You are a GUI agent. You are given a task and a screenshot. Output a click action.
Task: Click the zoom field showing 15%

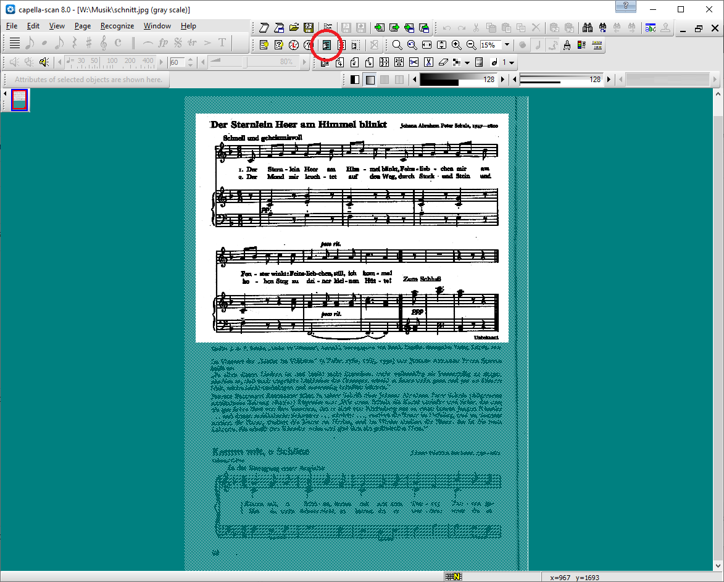(x=491, y=45)
